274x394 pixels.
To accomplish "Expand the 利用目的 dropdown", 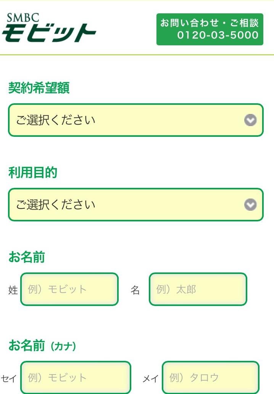I will click(126, 205).
